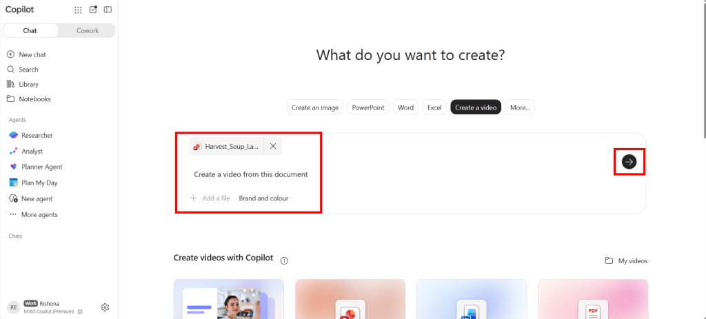Click the Add a file label
Viewport: 706px width, 319px height.
click(x=216, y=198)
